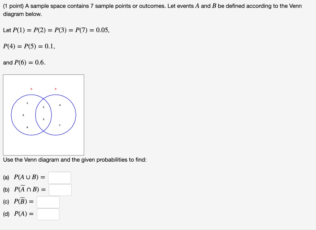Click sample point 4 inside circle B

(x=59, y=105)
